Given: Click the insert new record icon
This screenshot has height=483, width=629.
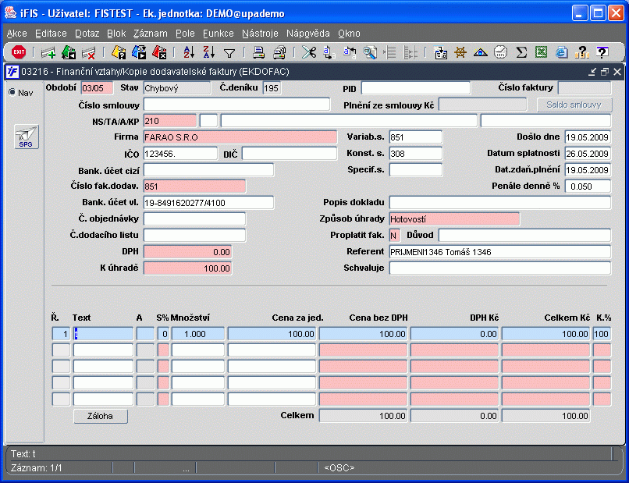Looking at the screenshot, I should coord(48,52).
